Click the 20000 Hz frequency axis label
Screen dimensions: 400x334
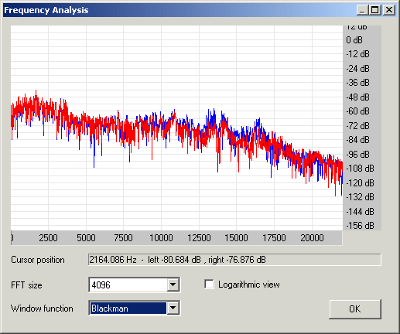[312, 237]
